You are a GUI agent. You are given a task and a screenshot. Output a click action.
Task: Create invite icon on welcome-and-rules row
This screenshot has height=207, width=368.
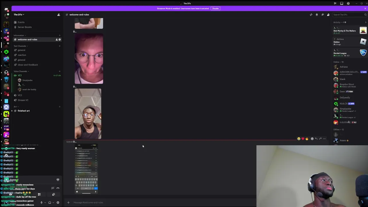coord(57,39)
